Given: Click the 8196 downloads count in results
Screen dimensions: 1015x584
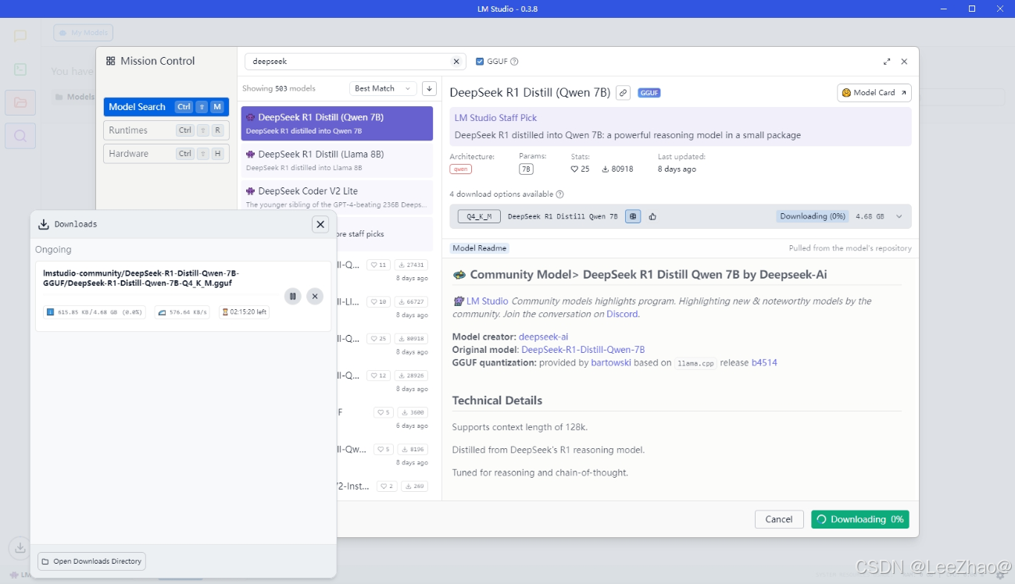Looking at the screenshot, I should click(413, 450).
